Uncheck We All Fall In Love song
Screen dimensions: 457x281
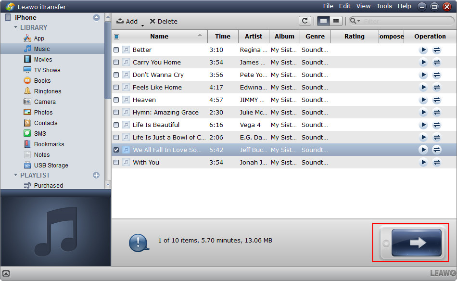pyautogui.click(x=116, y=150)
